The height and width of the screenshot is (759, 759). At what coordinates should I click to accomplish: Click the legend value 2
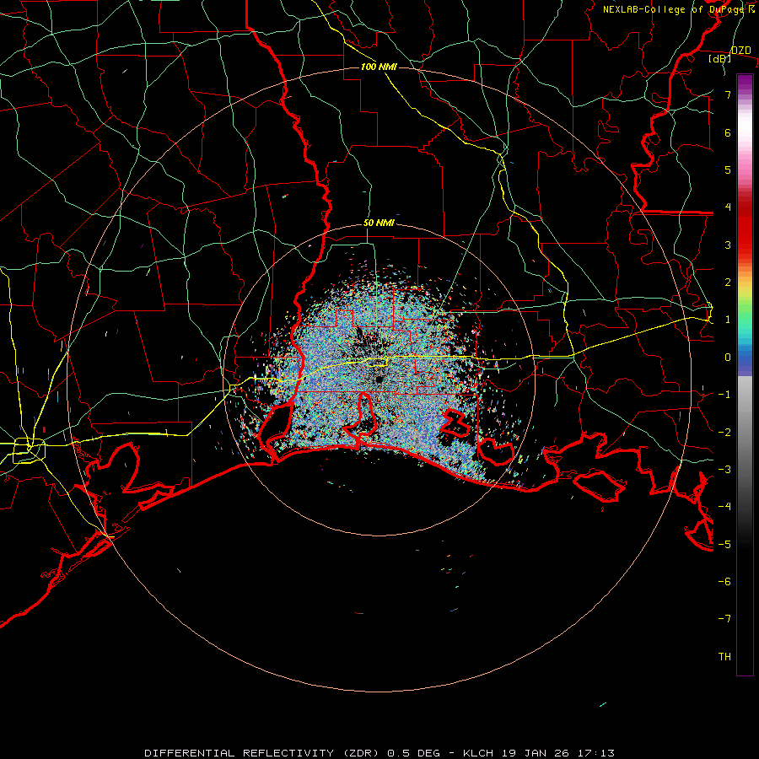(x=728, y=283)
